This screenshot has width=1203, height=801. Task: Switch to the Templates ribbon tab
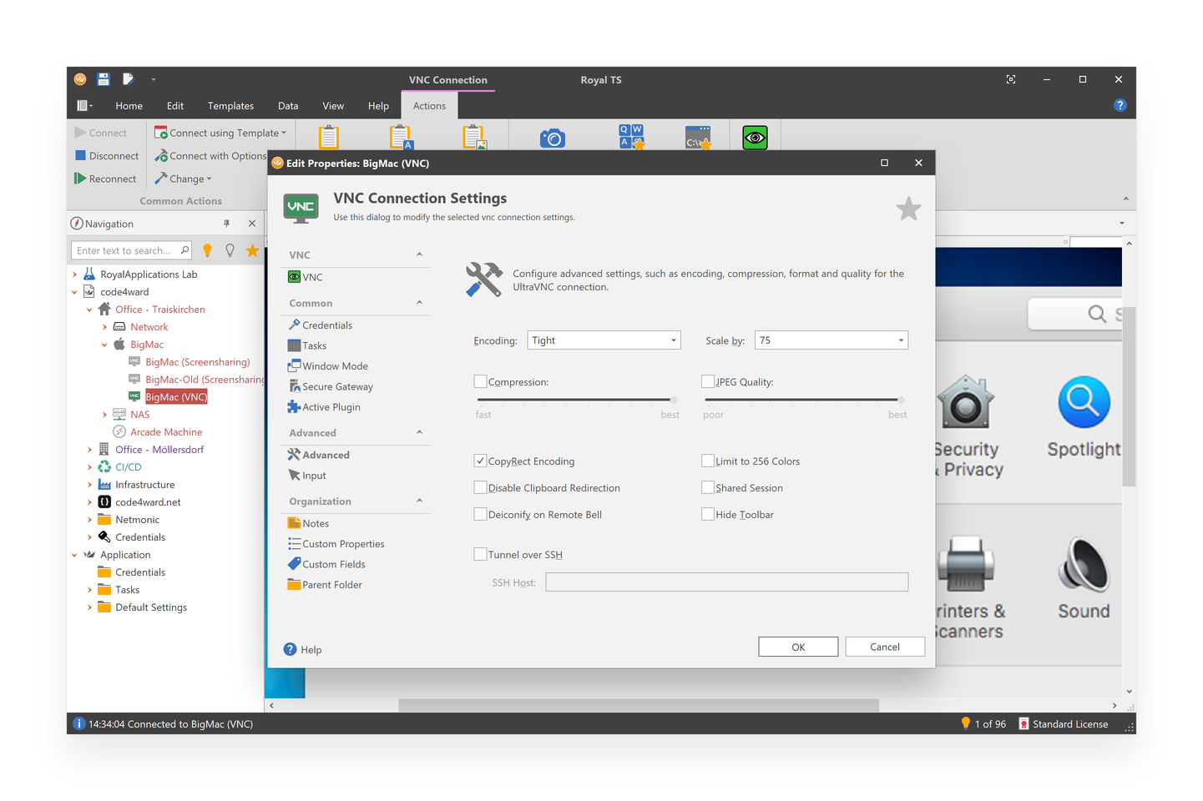pyautogui.click(x=230, y=105)
